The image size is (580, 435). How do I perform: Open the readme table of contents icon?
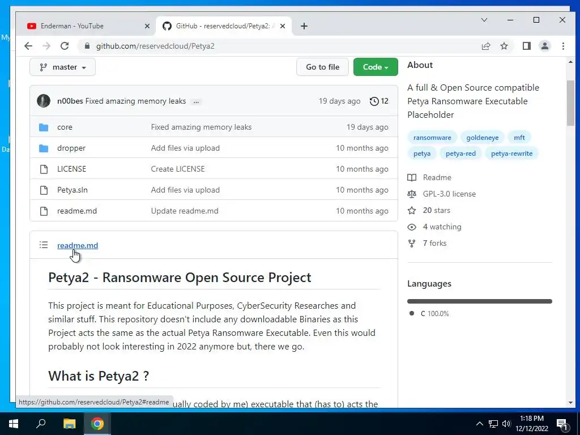tap(44, 245)
